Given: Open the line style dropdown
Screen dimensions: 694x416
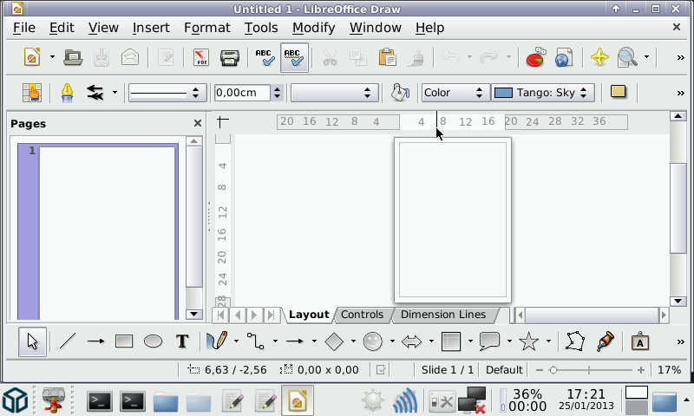Looking at the screenshot, I should pyautogui.click(x=167, y=93).
